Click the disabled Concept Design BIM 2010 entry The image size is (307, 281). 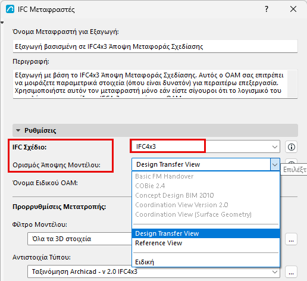coord(206,195)
